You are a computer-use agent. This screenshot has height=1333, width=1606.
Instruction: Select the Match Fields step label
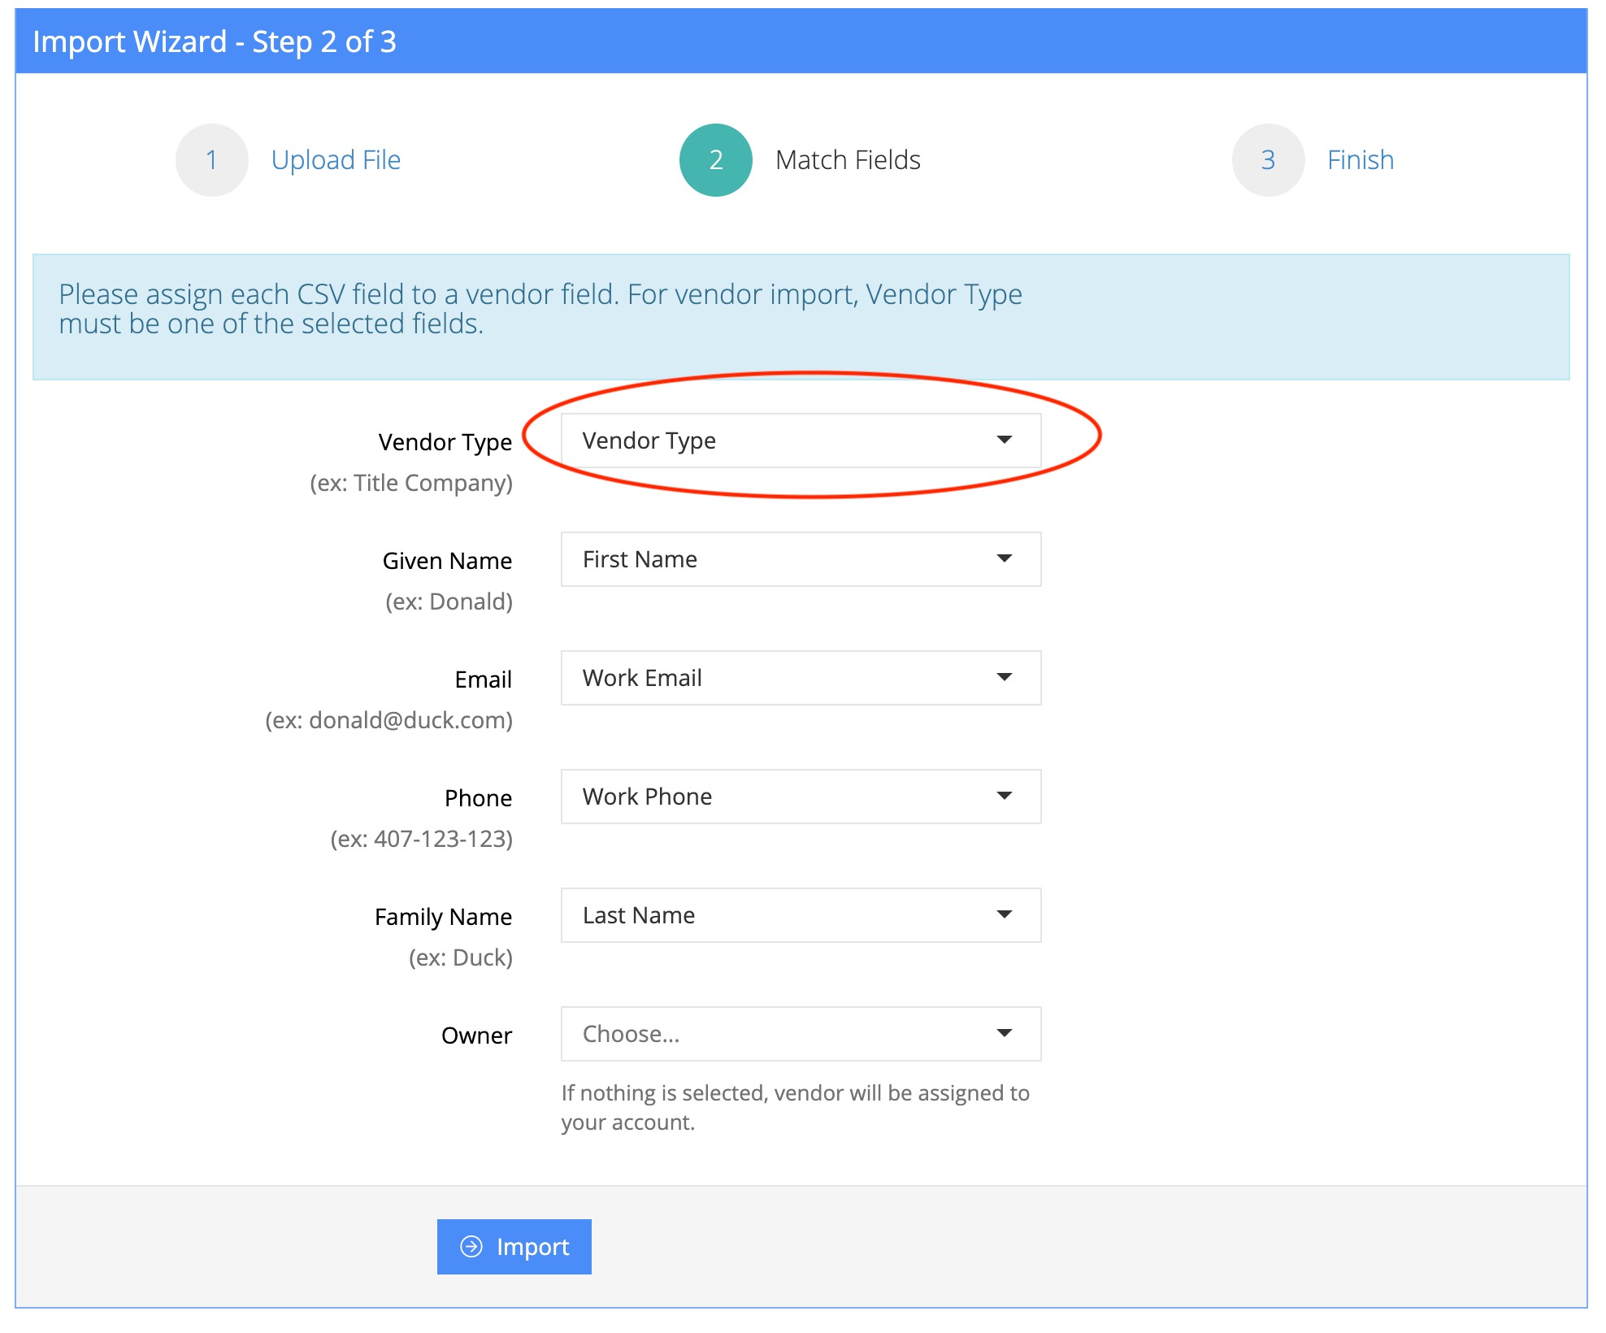coord(848,160)
